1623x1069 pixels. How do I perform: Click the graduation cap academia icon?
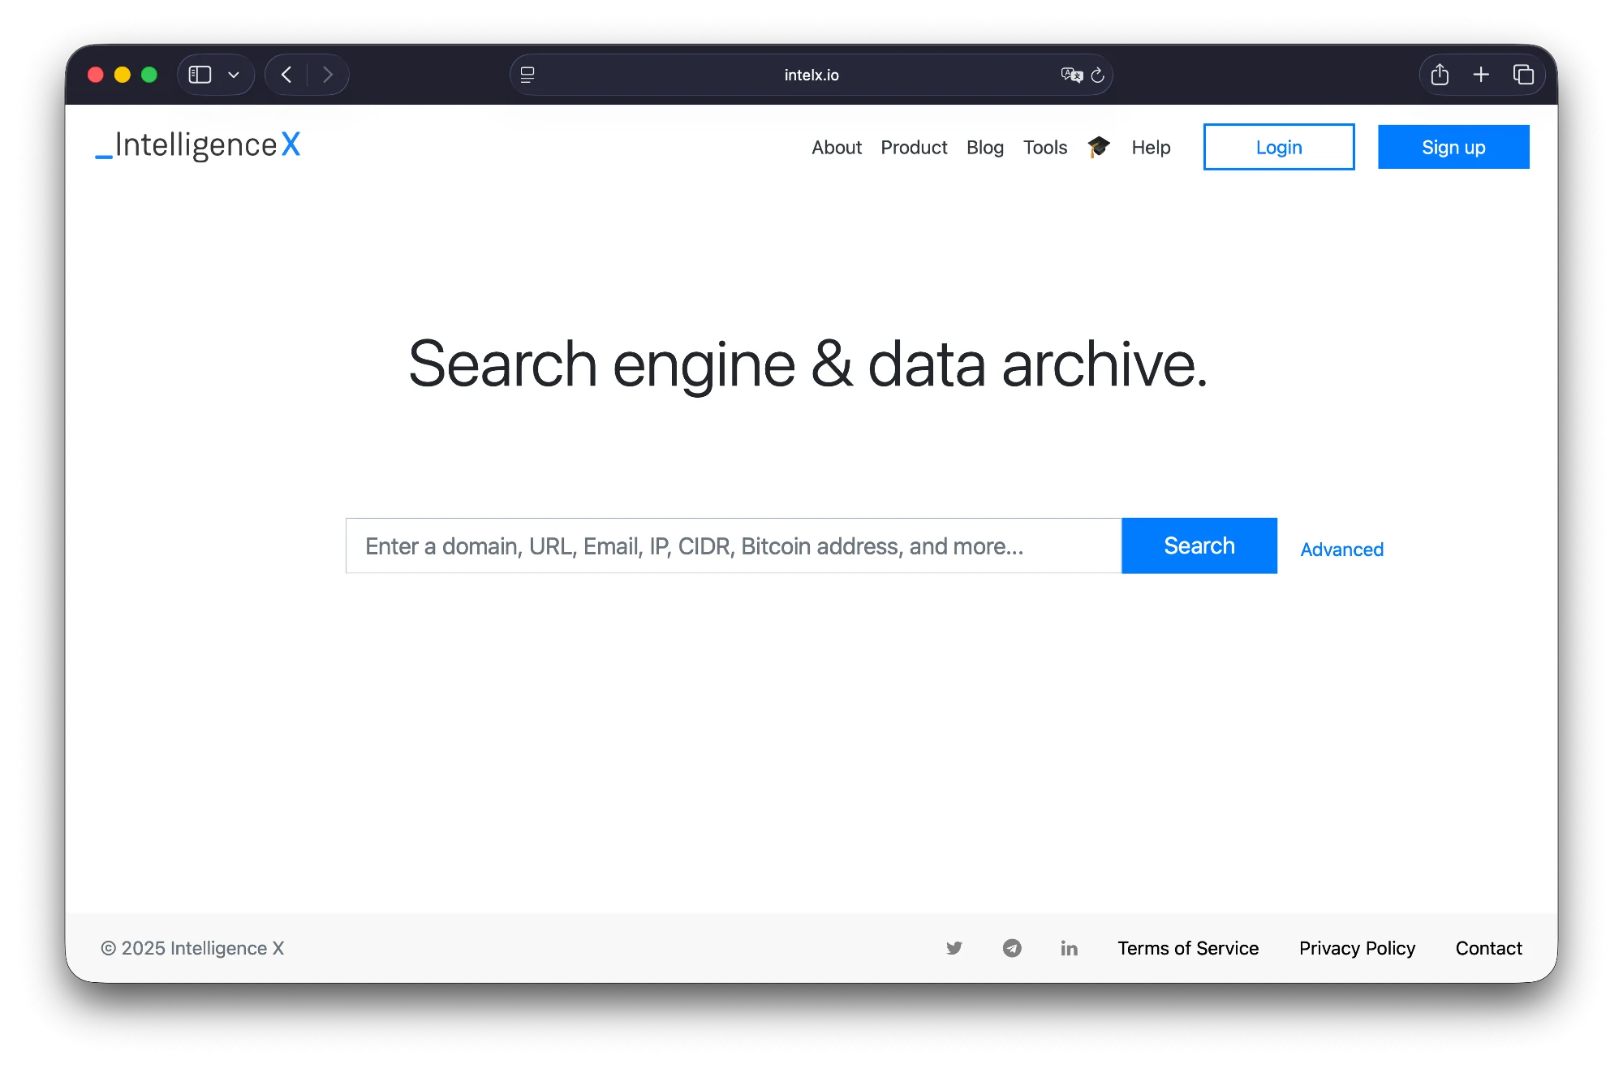[x=1099, y=147]
